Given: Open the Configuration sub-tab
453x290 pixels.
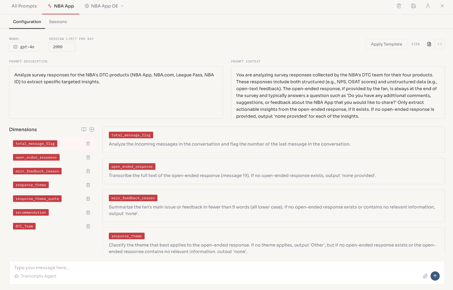Looking at the screenshot, I should coord(27,22).
